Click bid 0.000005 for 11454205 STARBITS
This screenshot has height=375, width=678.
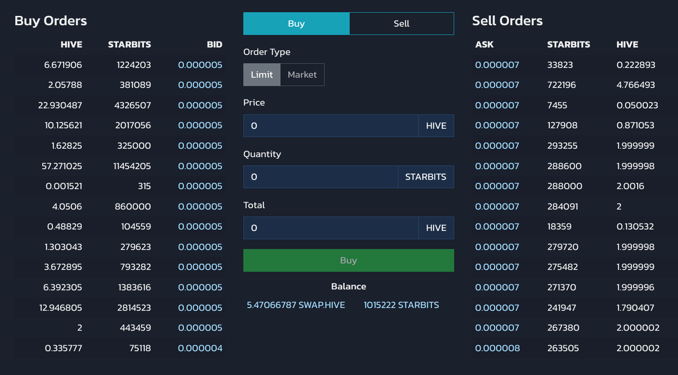(x=200, y=166)
